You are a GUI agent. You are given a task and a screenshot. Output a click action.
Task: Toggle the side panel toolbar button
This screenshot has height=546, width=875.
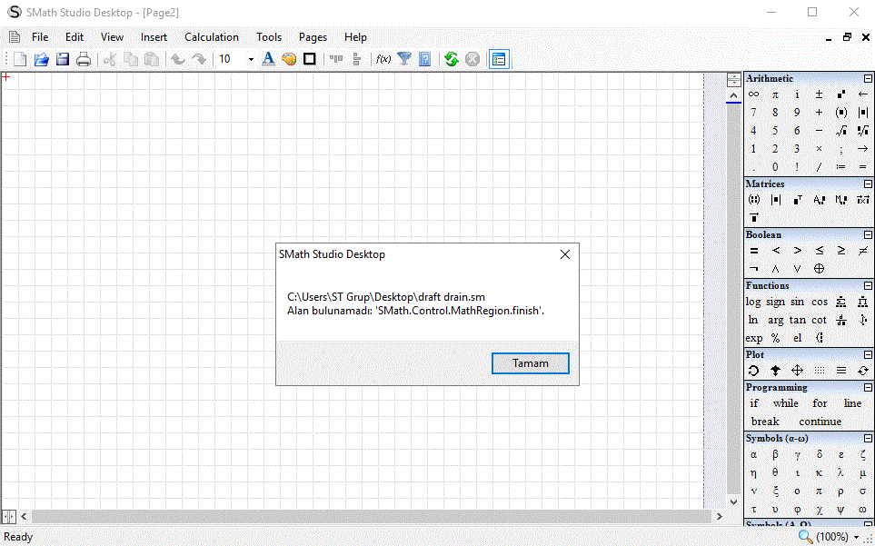coord(498,59)
